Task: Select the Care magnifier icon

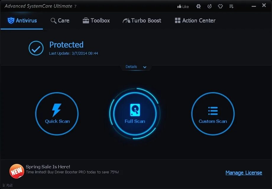Action: (x=54, y=20)
